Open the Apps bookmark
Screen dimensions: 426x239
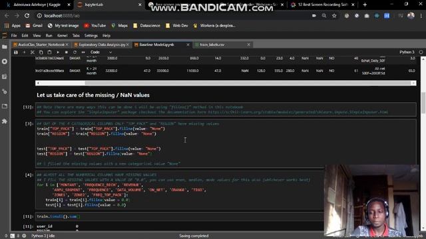[x=13, y=25]
